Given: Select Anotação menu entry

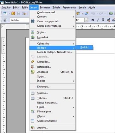Looking at the screenshot, I should pos(53,72).
